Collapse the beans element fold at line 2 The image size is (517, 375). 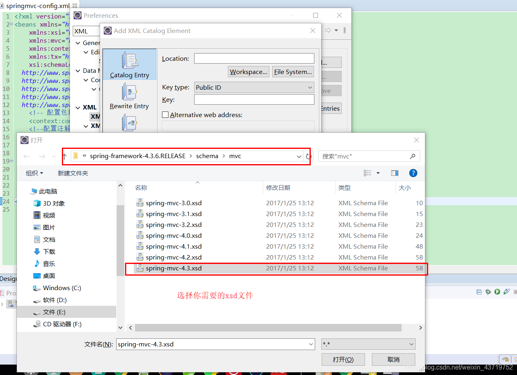point(12,24)
